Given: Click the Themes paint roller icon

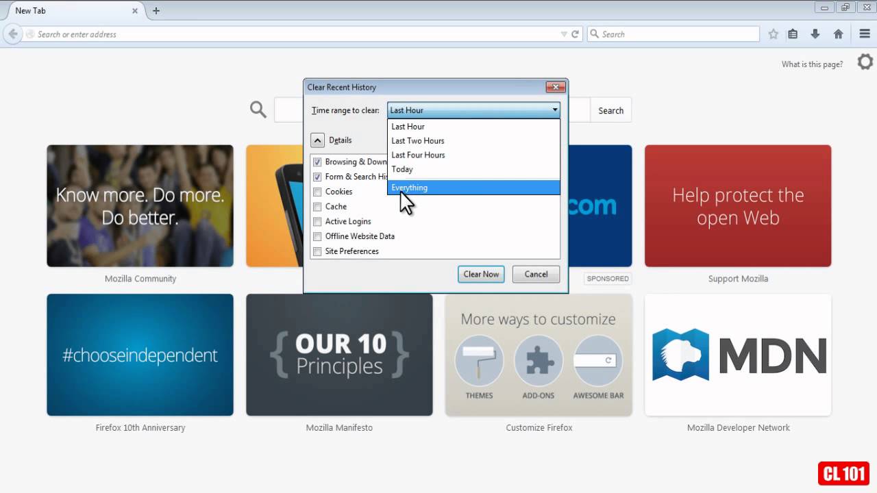Looking at the screenshot, I should [479, 359].
